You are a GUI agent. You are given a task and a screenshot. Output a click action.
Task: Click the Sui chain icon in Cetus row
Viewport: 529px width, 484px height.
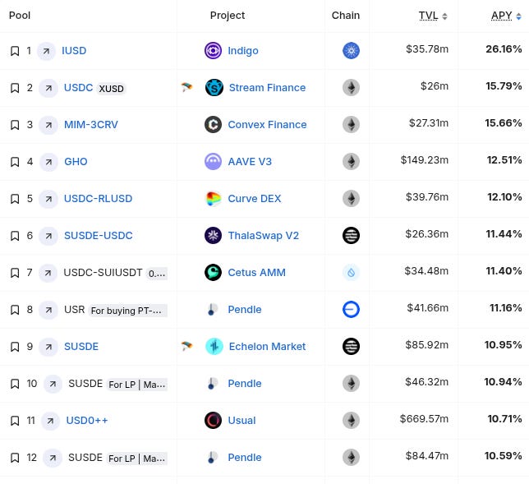(352, 272)
